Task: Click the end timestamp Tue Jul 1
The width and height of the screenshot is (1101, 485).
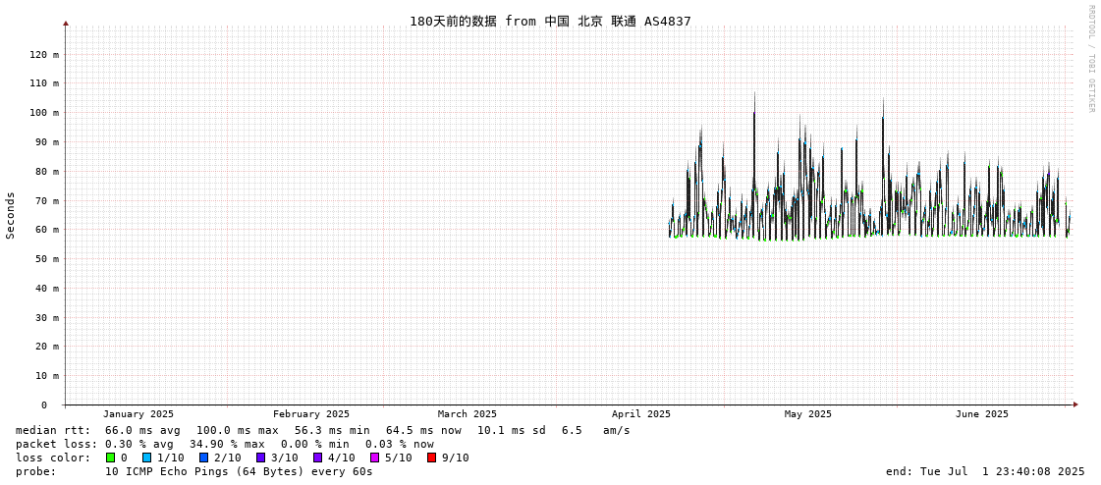Action: pyautogui.click(x=986, y=471)
